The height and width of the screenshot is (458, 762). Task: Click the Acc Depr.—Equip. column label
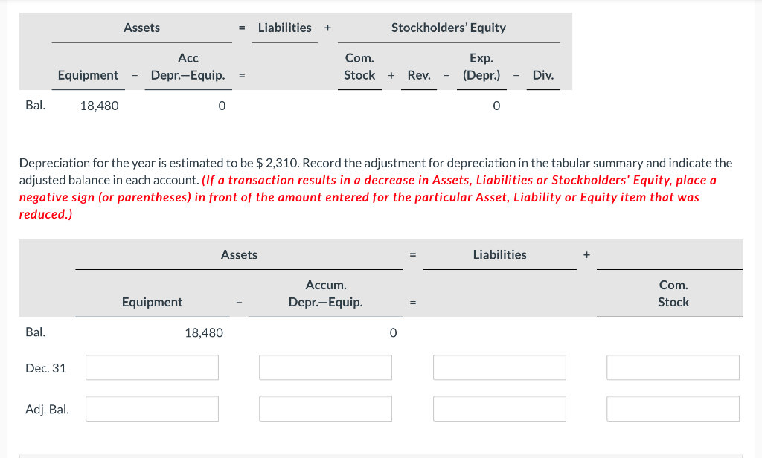[188, 66]
